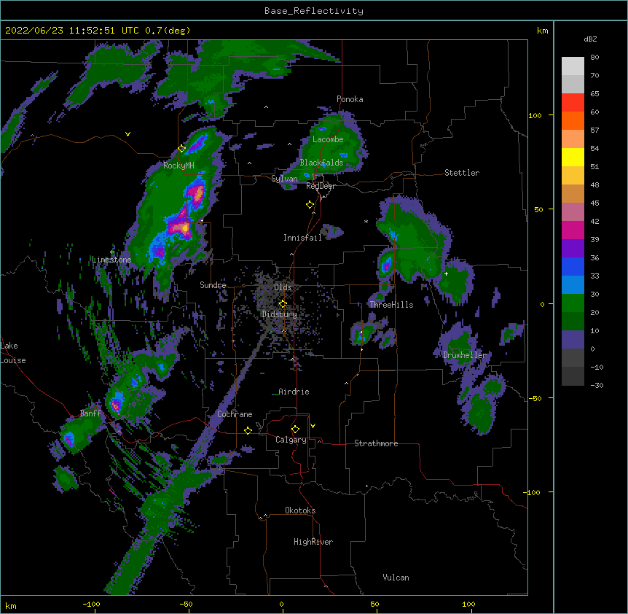Click the Innisfail city label

coord(302,238)
